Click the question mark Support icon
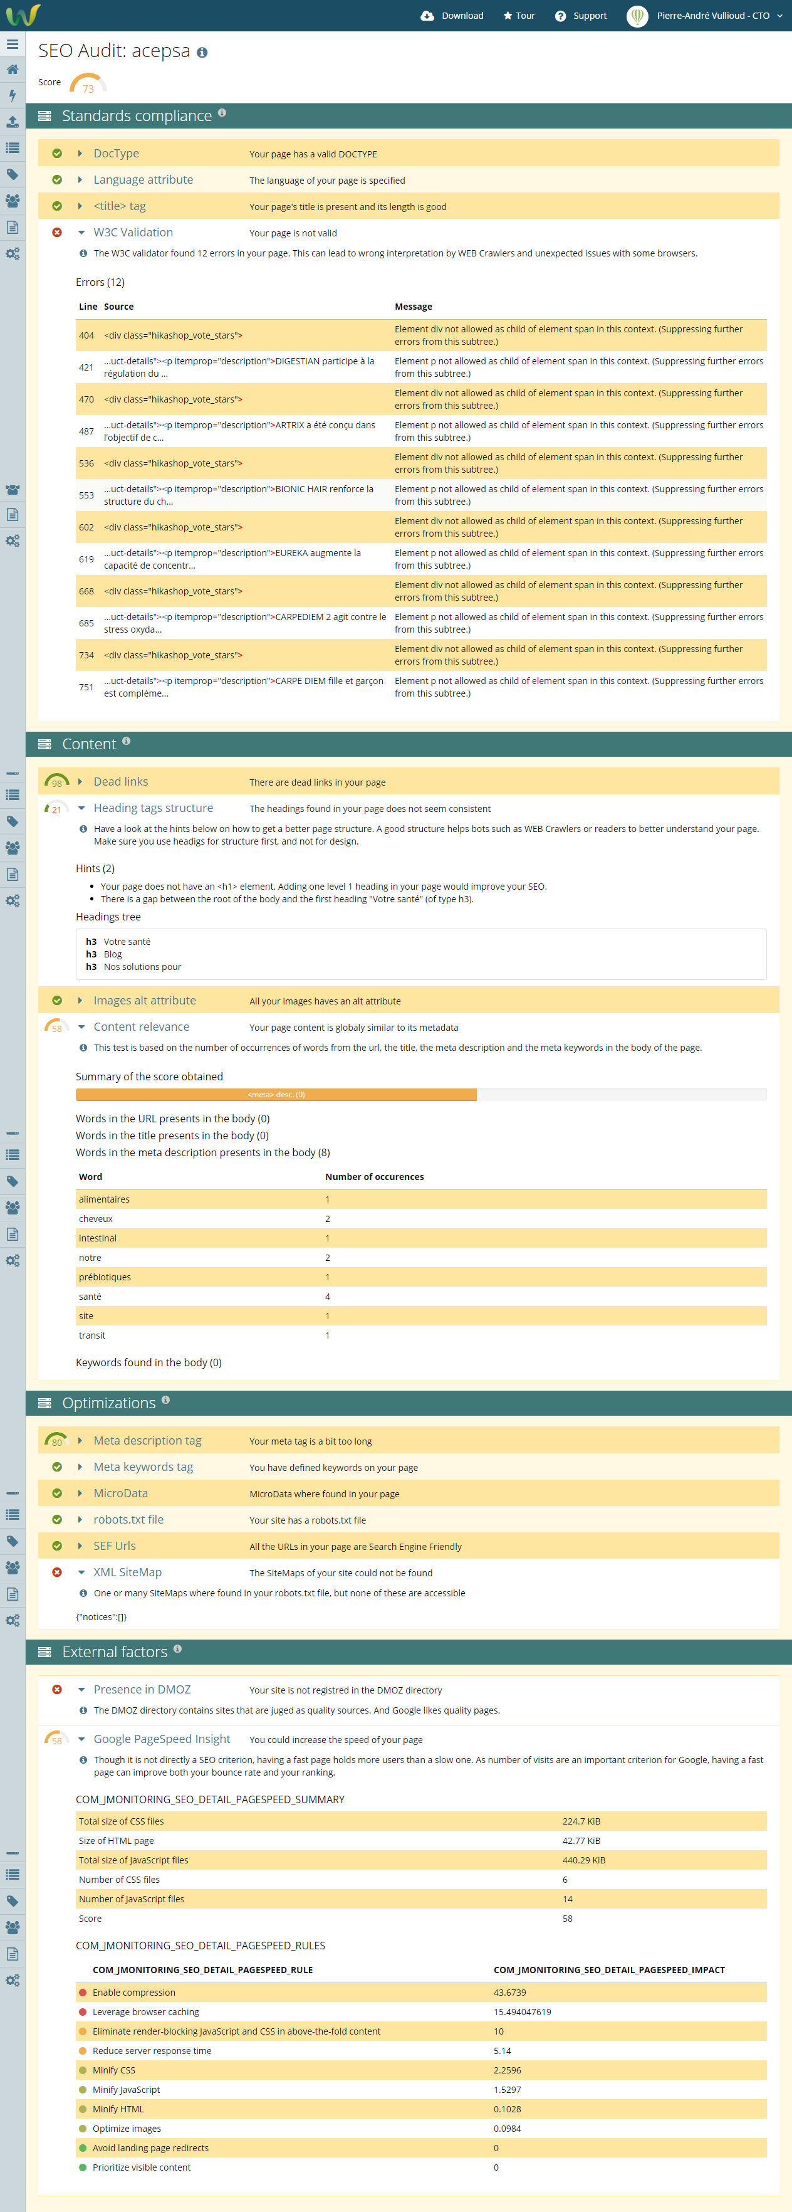 tap(560, 16)
